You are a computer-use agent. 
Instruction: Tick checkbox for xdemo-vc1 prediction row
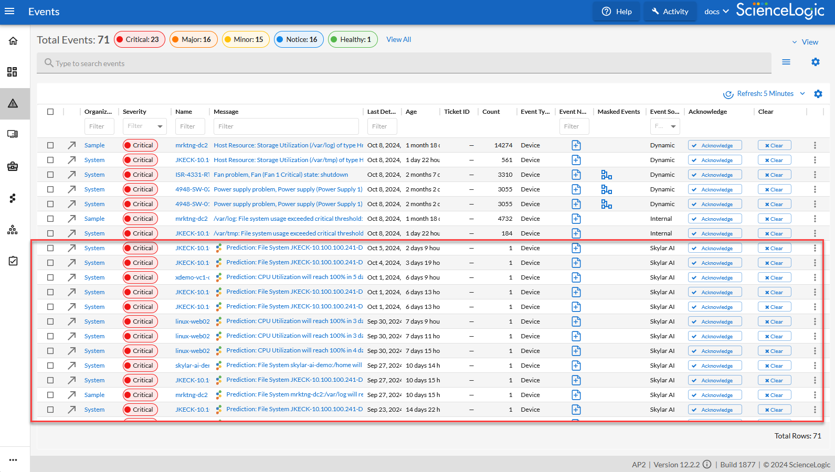click(50, 277)
